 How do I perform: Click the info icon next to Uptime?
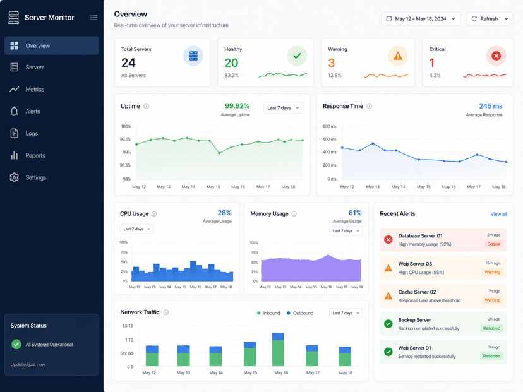pos(146,106)
